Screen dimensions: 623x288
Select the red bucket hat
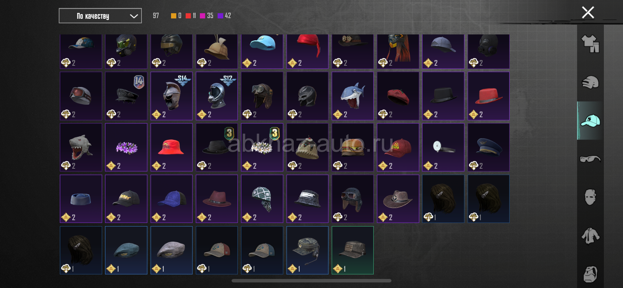coord(171,147)
